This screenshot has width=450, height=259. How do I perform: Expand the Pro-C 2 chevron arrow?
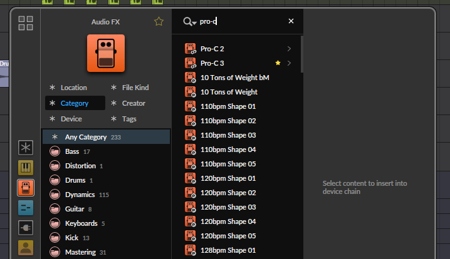(289, 49)
